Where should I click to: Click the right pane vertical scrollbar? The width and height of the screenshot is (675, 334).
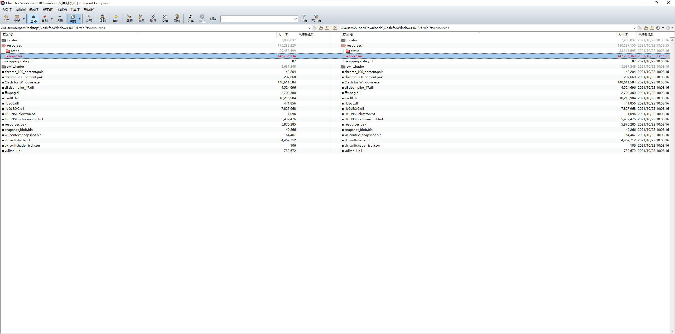tap(672, 184)
